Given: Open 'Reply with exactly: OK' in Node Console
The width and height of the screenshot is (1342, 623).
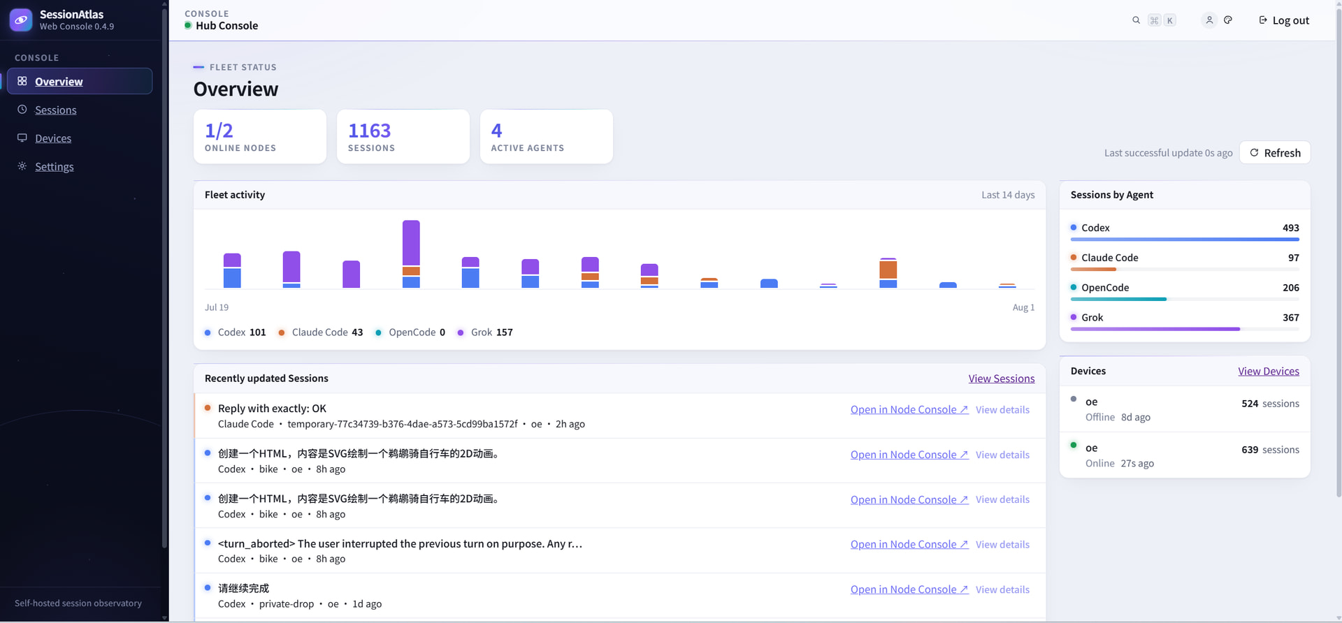Looking at the screenshot, I should click(x=909, y=409).
